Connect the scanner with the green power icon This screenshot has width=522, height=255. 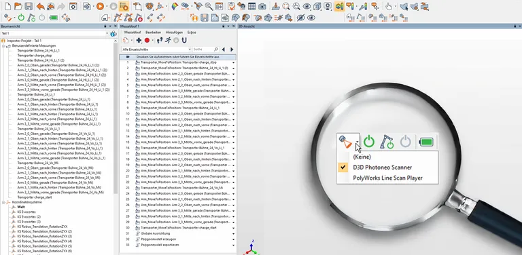tap(21, 18)
